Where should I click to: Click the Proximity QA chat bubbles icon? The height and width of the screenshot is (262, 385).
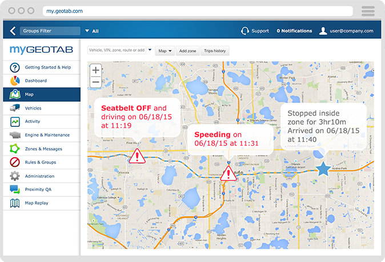15,189
